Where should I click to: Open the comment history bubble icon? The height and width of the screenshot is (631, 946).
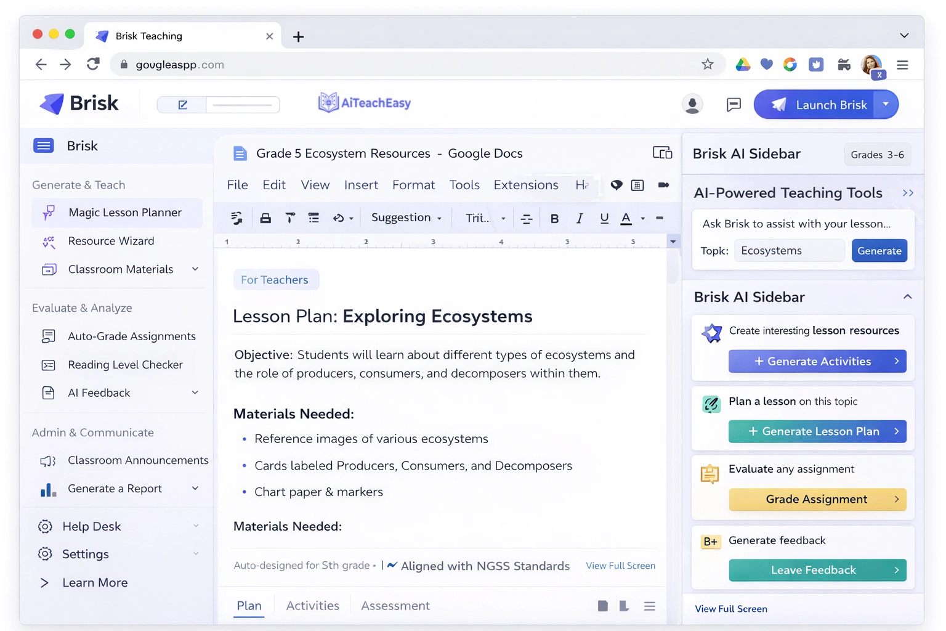(x=617, y=185)
